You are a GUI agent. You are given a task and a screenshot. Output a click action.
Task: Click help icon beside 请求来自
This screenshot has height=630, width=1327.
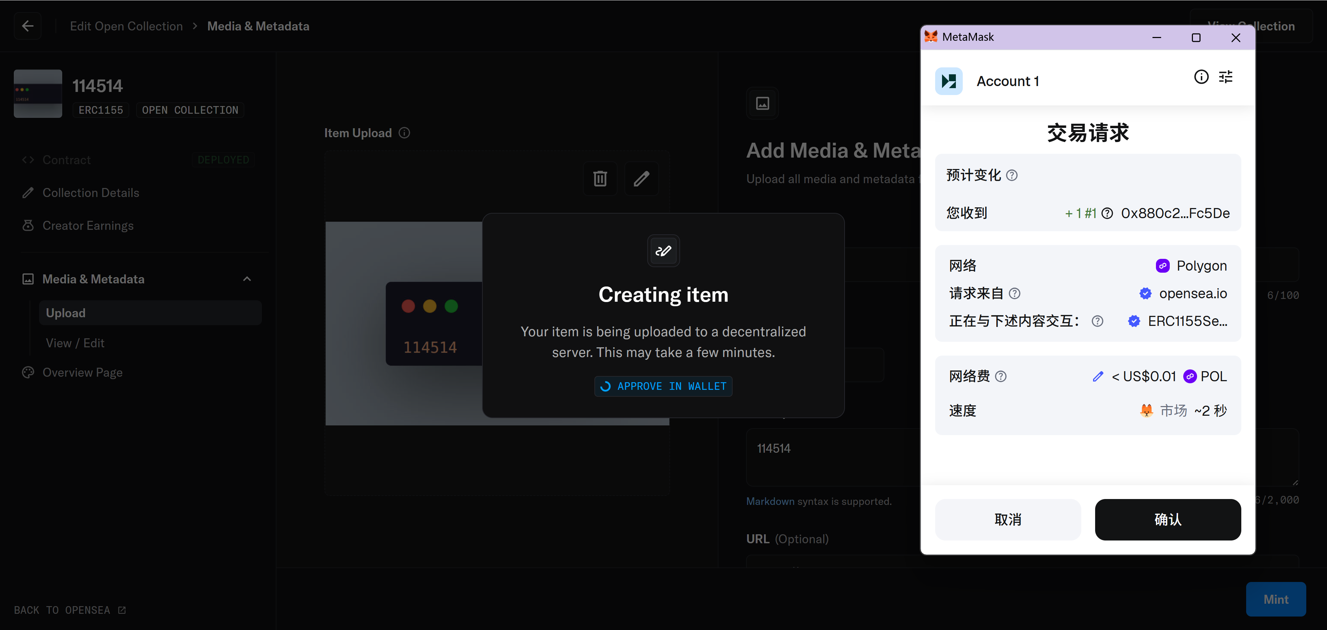pos(1014,294)
